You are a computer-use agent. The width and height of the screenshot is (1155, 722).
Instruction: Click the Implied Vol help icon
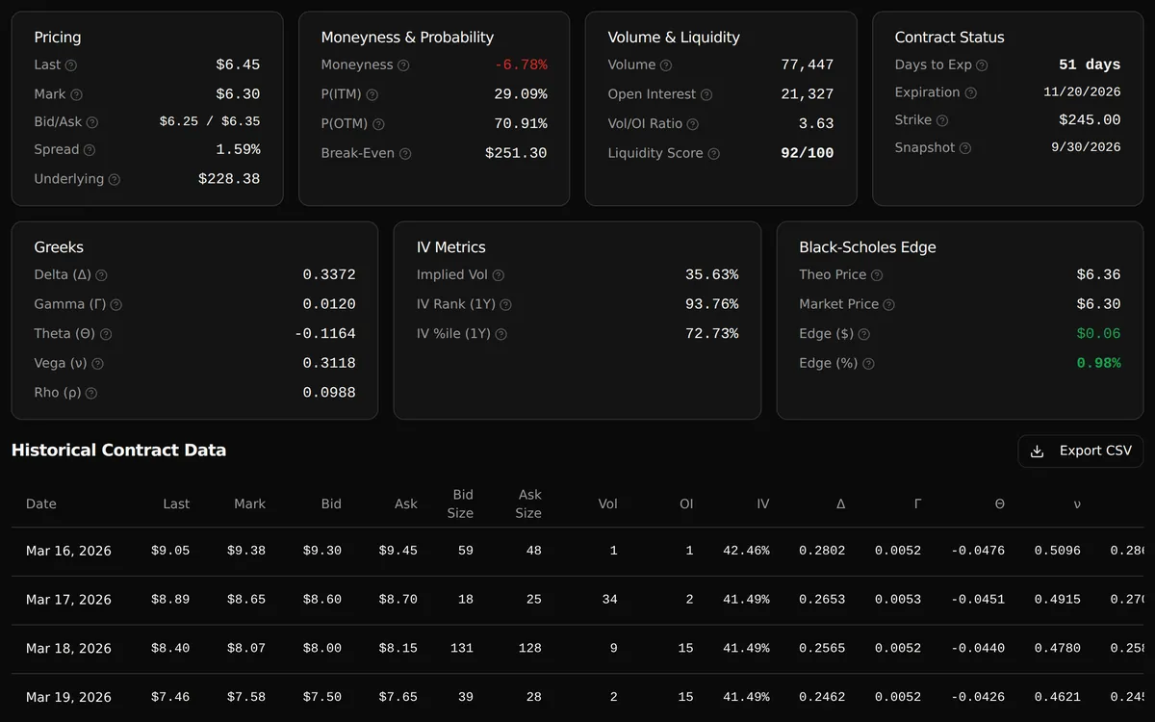[x=499, y=275]
